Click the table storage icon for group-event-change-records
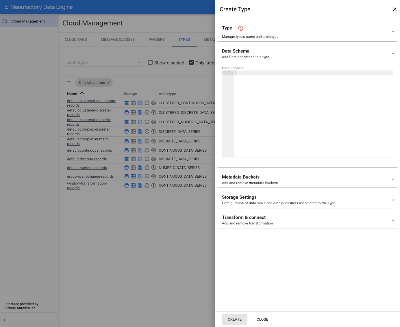 click(133, 176)
